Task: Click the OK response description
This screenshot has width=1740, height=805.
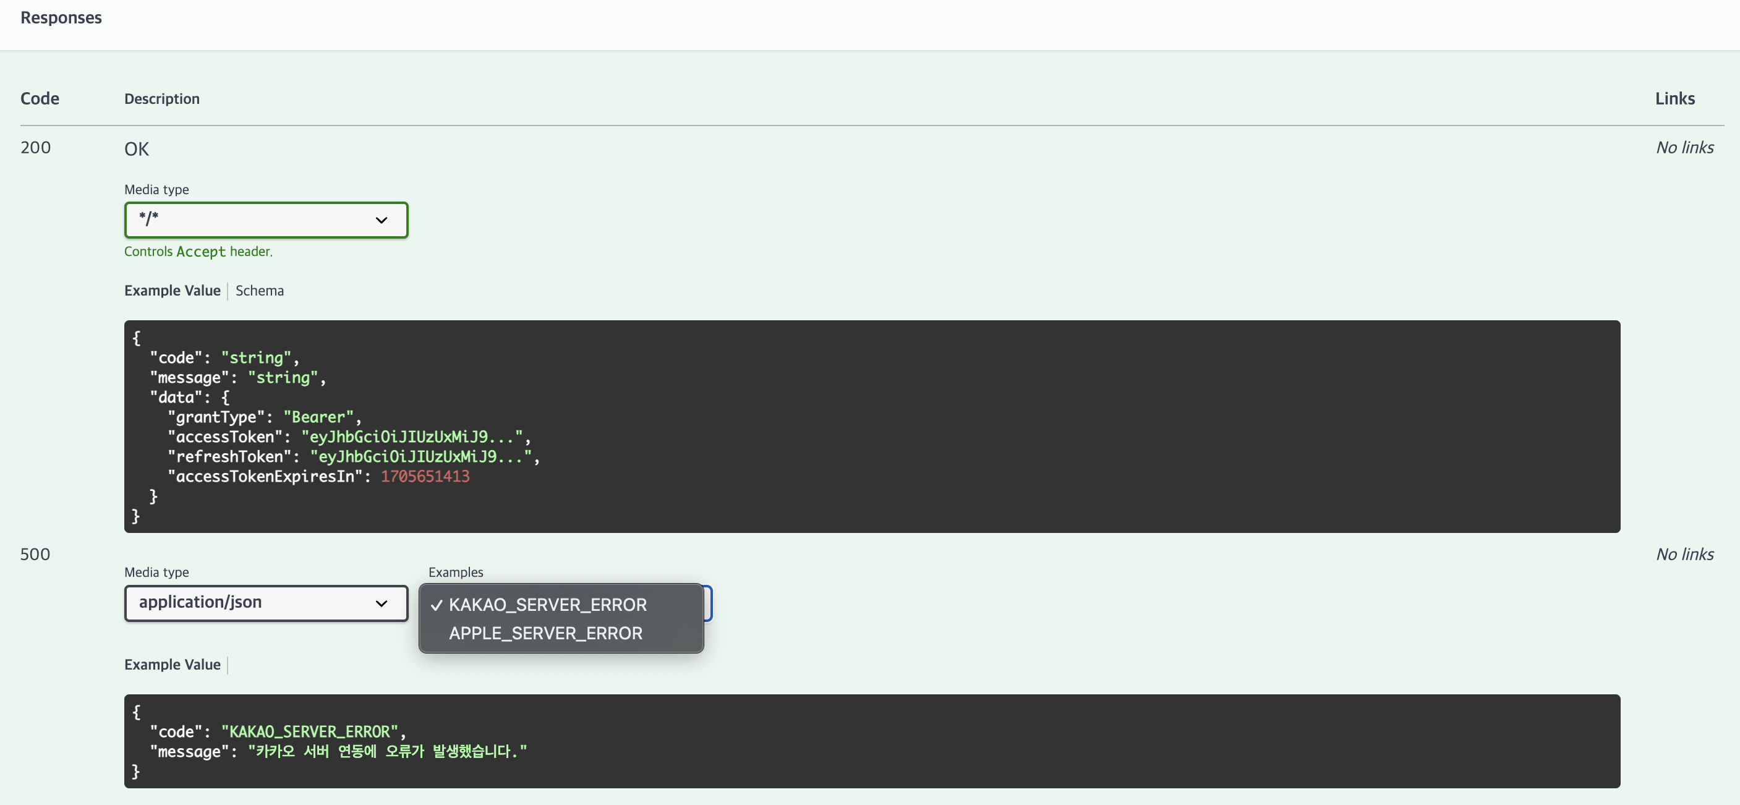Action: click(137, 148)
